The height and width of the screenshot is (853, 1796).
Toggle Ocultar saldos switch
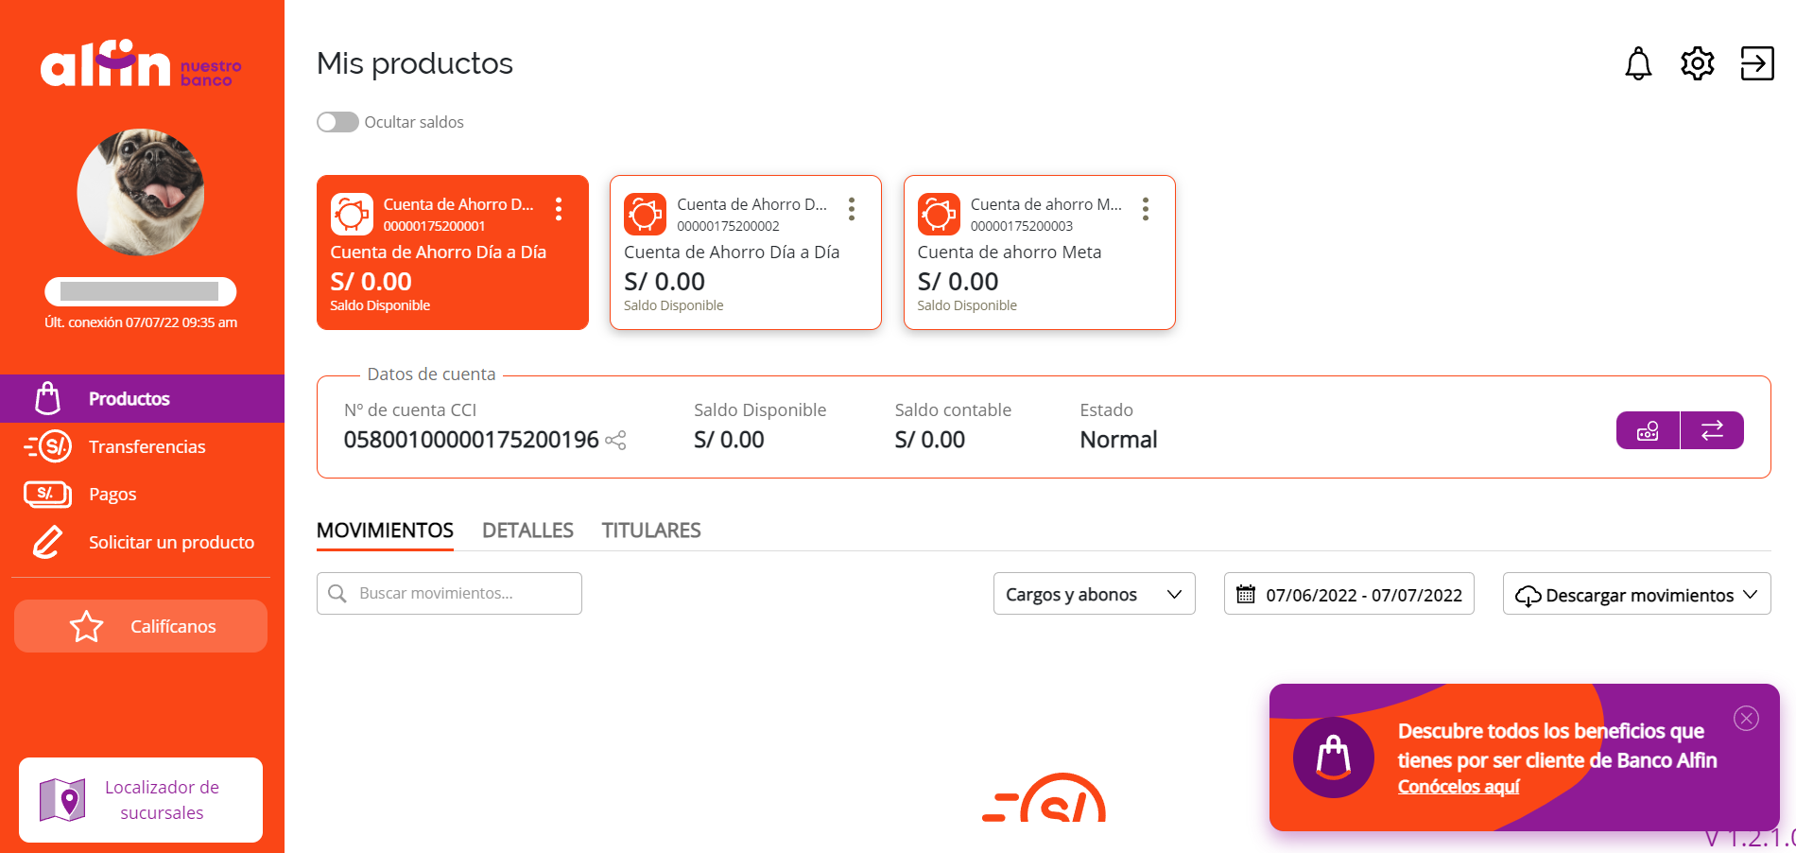pyautogui.click(x=337, y=122)
